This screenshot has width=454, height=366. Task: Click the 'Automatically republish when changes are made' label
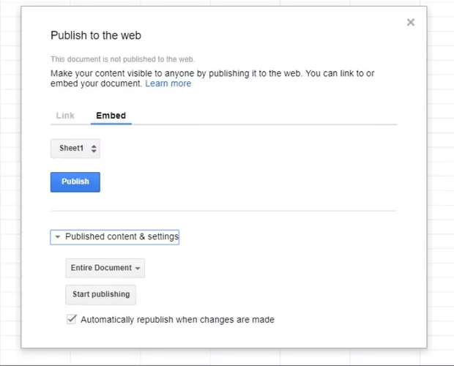pos(177,319)
